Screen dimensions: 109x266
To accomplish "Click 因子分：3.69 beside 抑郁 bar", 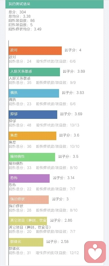I will point(71,114).
